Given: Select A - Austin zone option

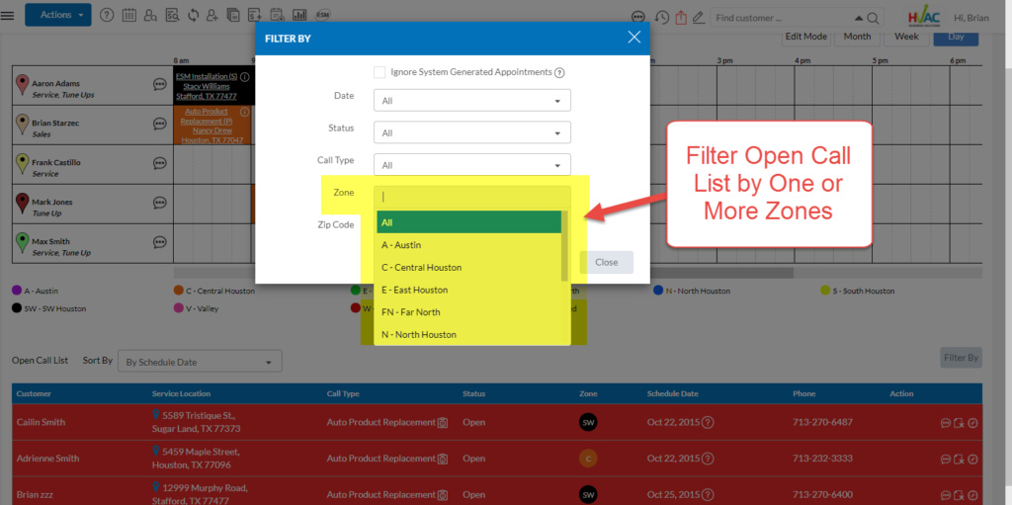Looking at the screenshot, I should tap(468, 245).
